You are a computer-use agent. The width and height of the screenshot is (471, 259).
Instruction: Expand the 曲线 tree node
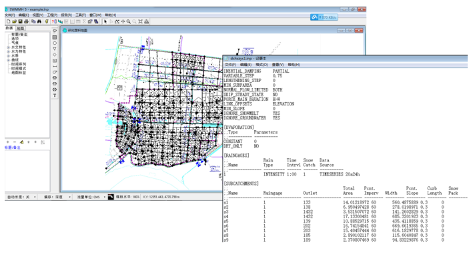[x=9, y=60]
